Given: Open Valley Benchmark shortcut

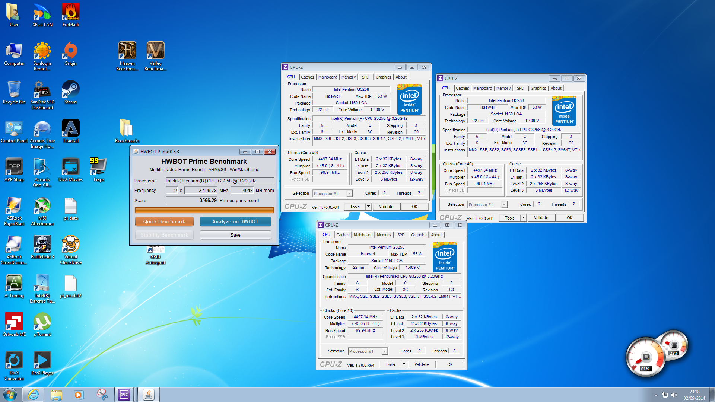Looking at the screenshot, I should point(156,56).
